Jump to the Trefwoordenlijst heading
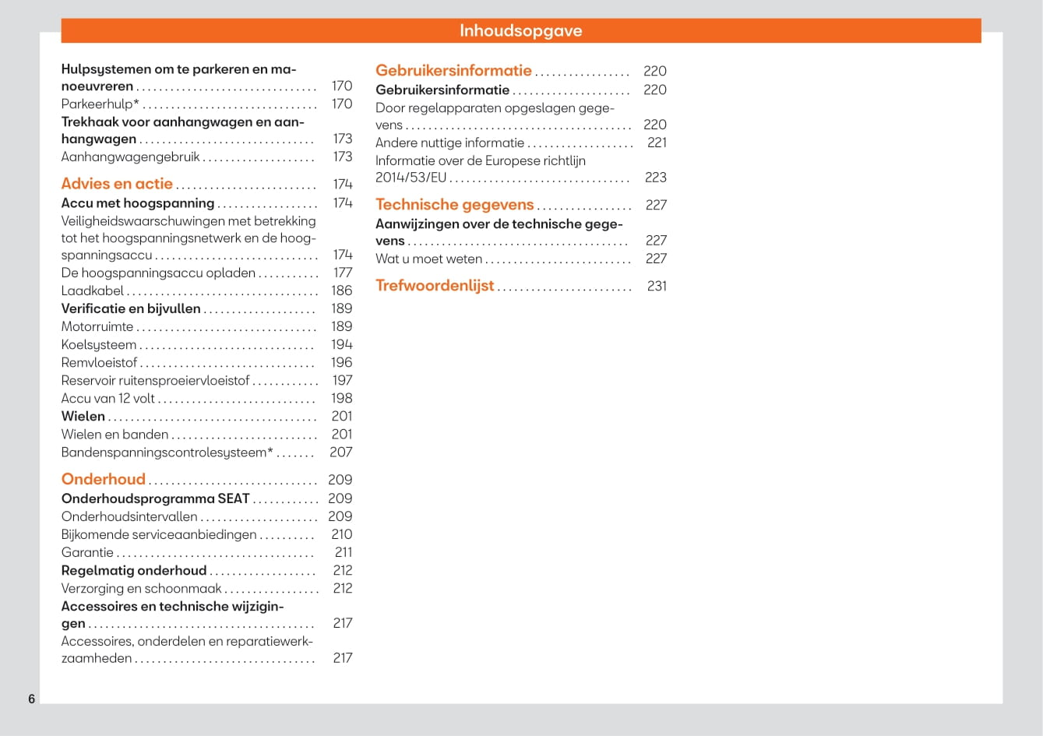 pos(435,286)
